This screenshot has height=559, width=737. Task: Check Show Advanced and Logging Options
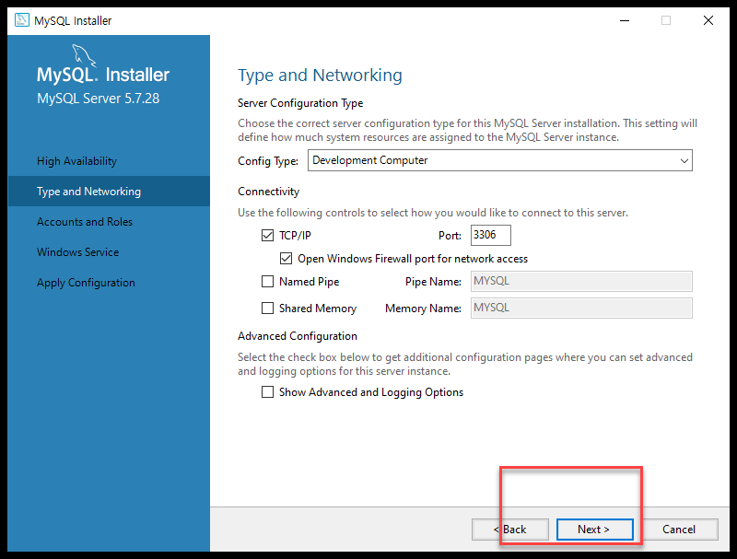[x=267, y=391]
